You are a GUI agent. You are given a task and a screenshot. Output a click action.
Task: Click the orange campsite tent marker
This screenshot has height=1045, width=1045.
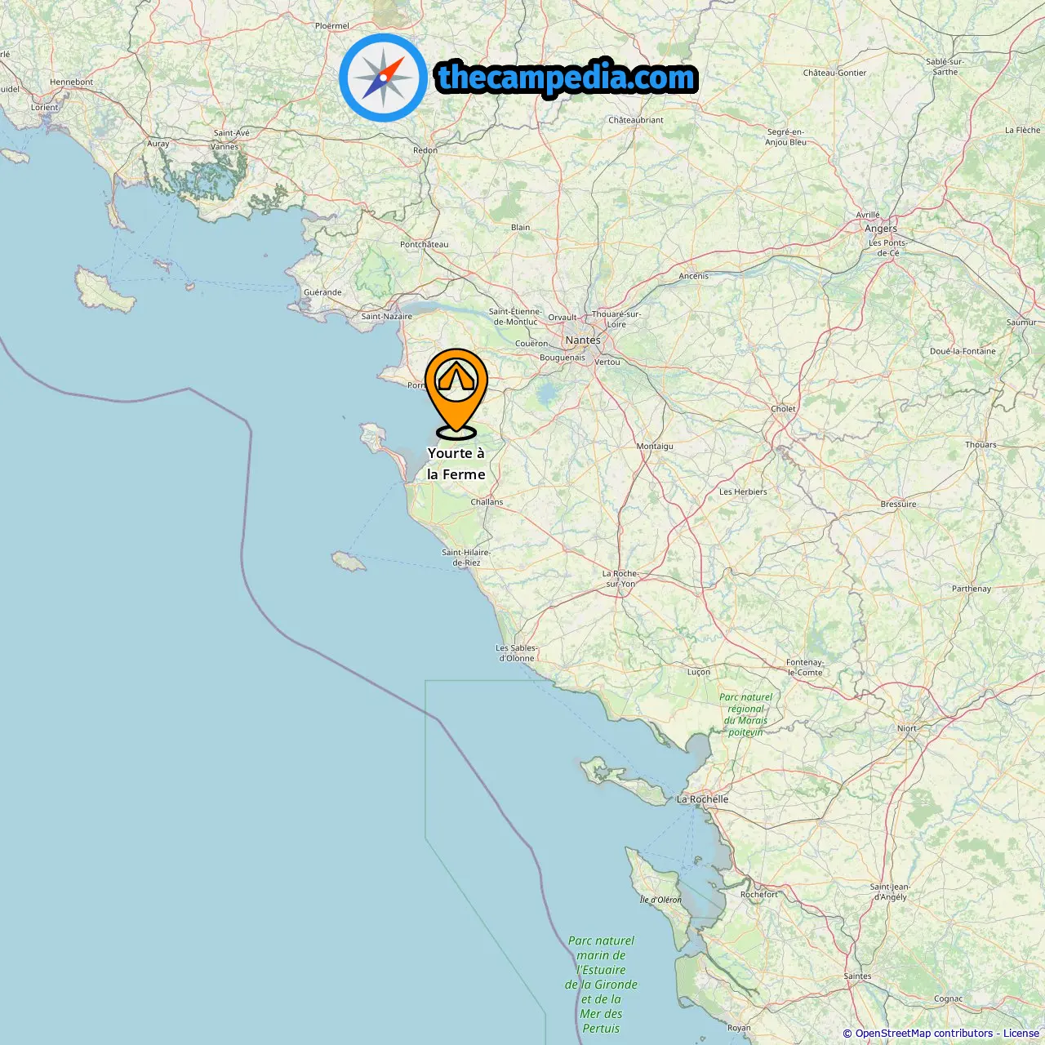(x=456, y=393)
